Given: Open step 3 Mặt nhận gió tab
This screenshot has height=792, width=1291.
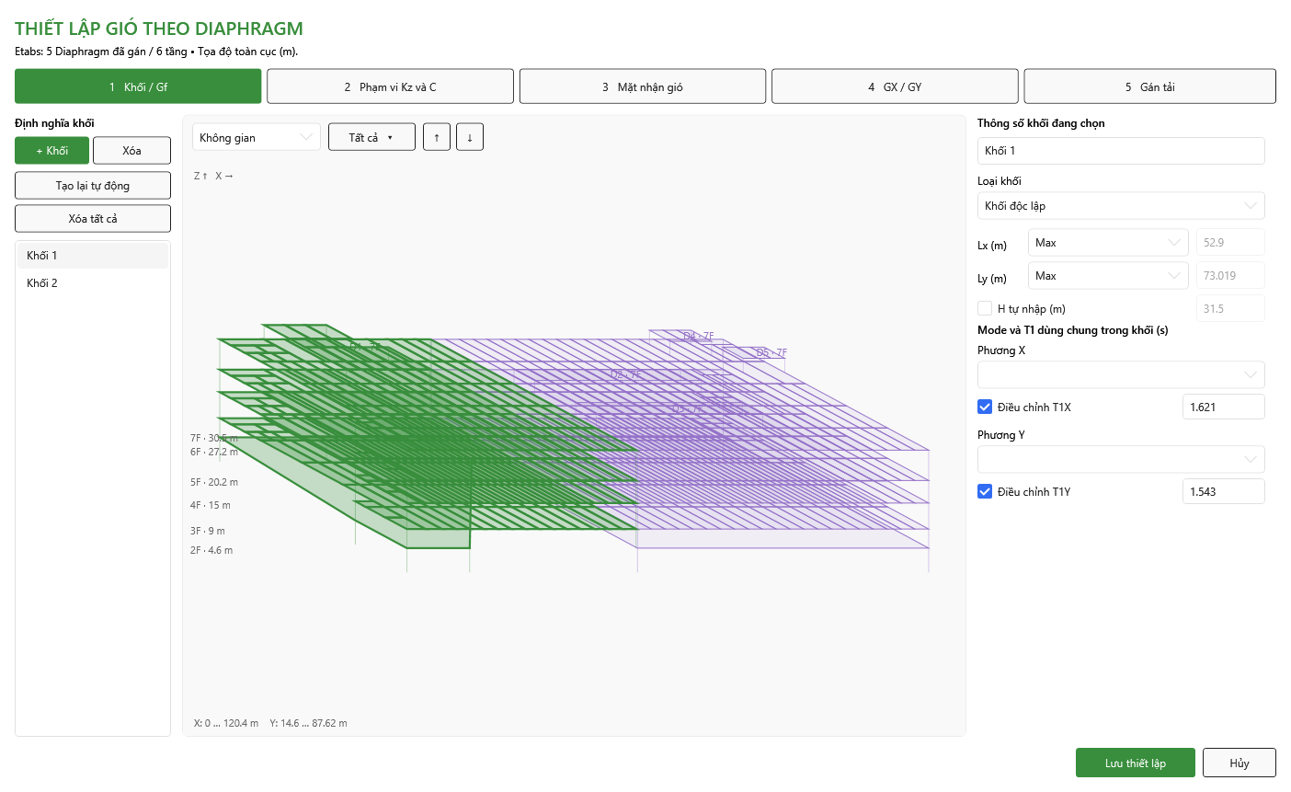Looking at the screenshot, I should pyautogui.click(x=643, y=86).
